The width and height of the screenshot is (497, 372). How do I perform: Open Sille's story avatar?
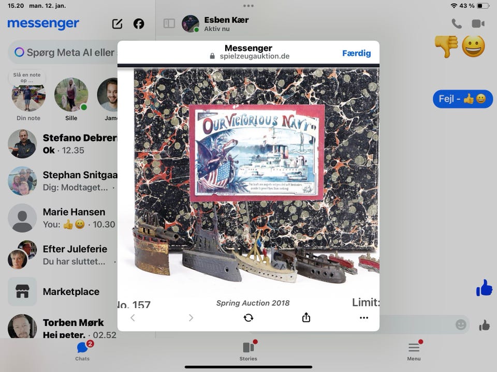click(71, 94)
